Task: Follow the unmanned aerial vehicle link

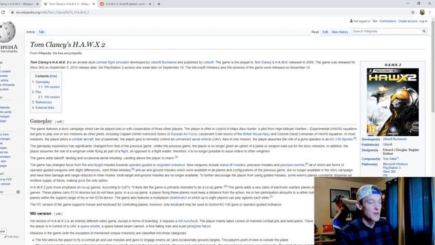Action: click(x=193, y=139)
